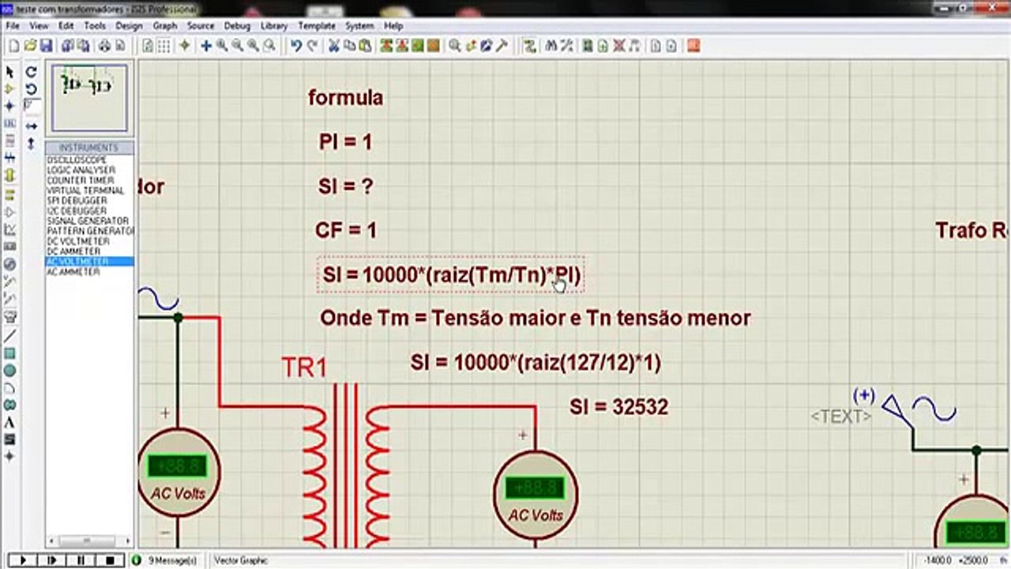
Task: Select the 'CF = 1' formula text
Action: 346,231
